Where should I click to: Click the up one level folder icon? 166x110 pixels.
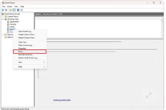click(x=11, y=10)
